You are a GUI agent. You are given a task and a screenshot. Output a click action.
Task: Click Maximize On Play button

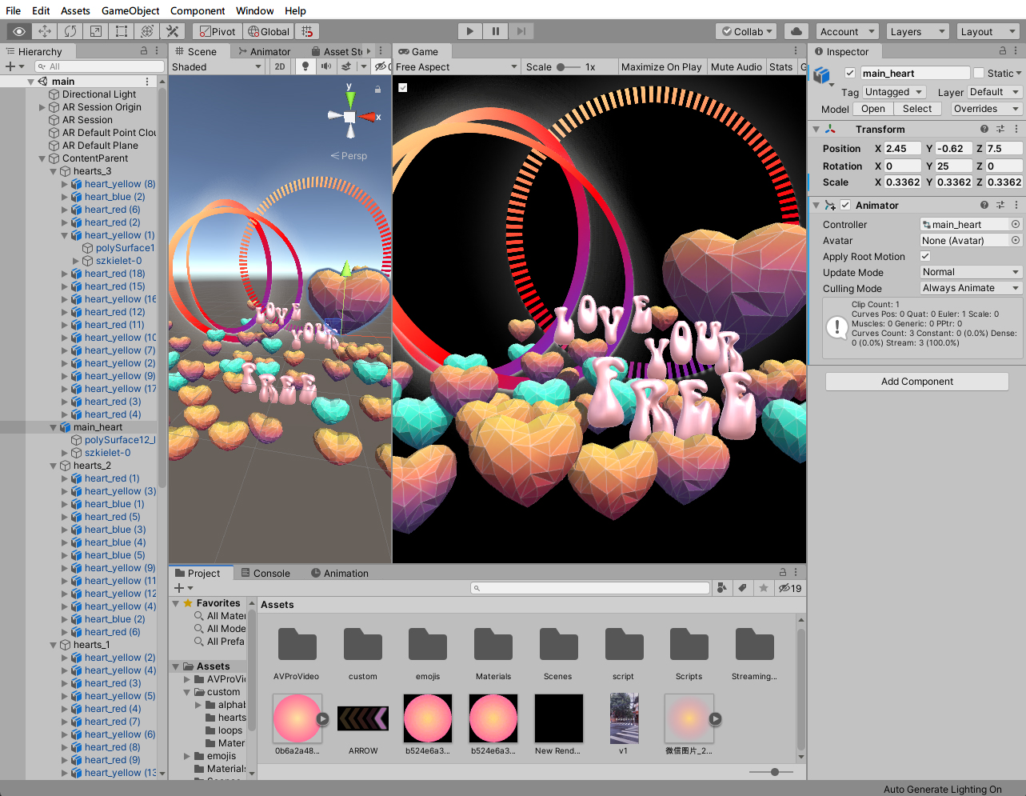tap(661, 66)
